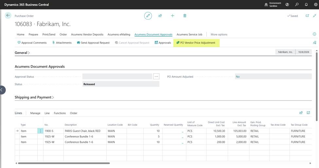Open Attachments action
The width and height of the screenshot is (319, 168).
pyautogui.click(x=62, y=43)
